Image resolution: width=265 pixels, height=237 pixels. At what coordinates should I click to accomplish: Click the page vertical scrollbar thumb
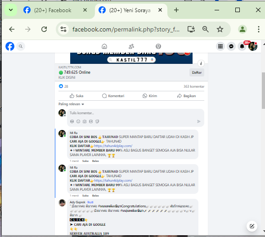coord(263,90)
